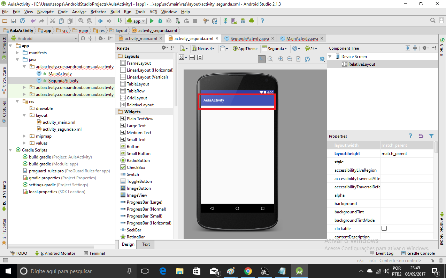This screenshot has height=278, width=446.
Task: Open the Build menu
Action: (115, 11)
